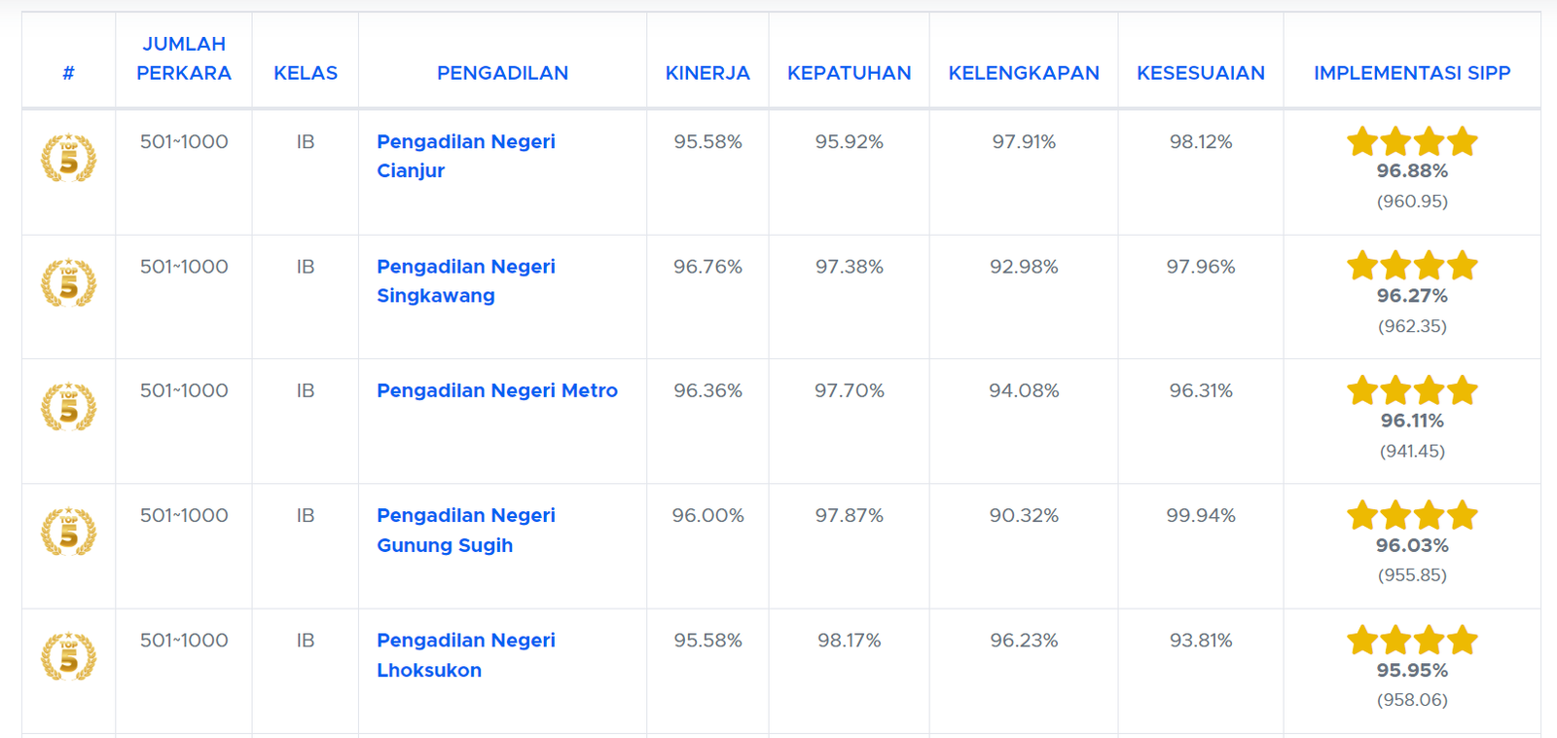Click Top 5 badge beside Pengadilan Negeri Cianjur
This screenshot has height=738, width=1557.
tap(68, 158)
